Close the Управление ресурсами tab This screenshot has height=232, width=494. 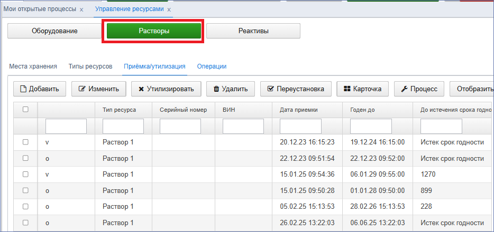(x=169, y=9)
